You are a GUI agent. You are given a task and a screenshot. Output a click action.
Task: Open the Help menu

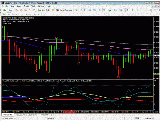[49, 6]
